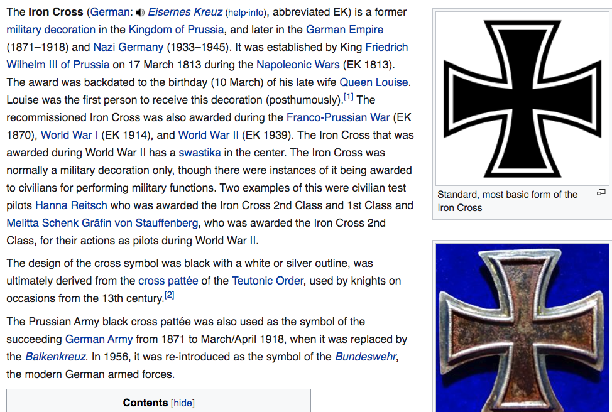
Task: Open the German language link
Action: coord(111,12)
